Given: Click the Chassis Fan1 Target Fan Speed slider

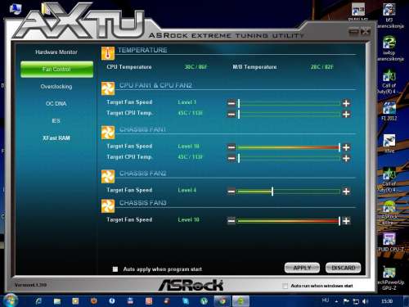Looking at the screenshot, I should (289, 147).
